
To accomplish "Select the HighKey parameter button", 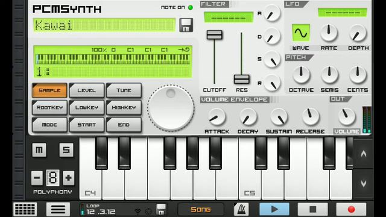I will (x=124, y=107).
